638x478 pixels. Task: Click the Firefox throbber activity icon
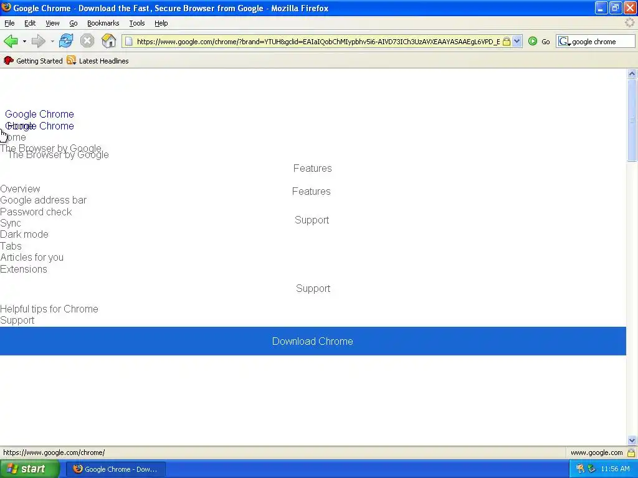[x=629, y=23]
